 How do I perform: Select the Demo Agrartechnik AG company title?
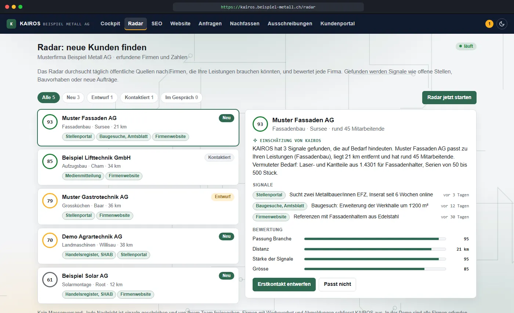[x=92, y=237]
